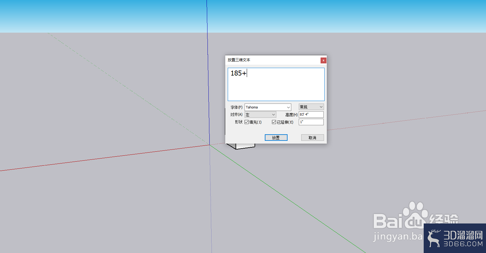Toggle the 填充(I) filled checkbox
The image size is (486, 253).
(x=247, y=122)
